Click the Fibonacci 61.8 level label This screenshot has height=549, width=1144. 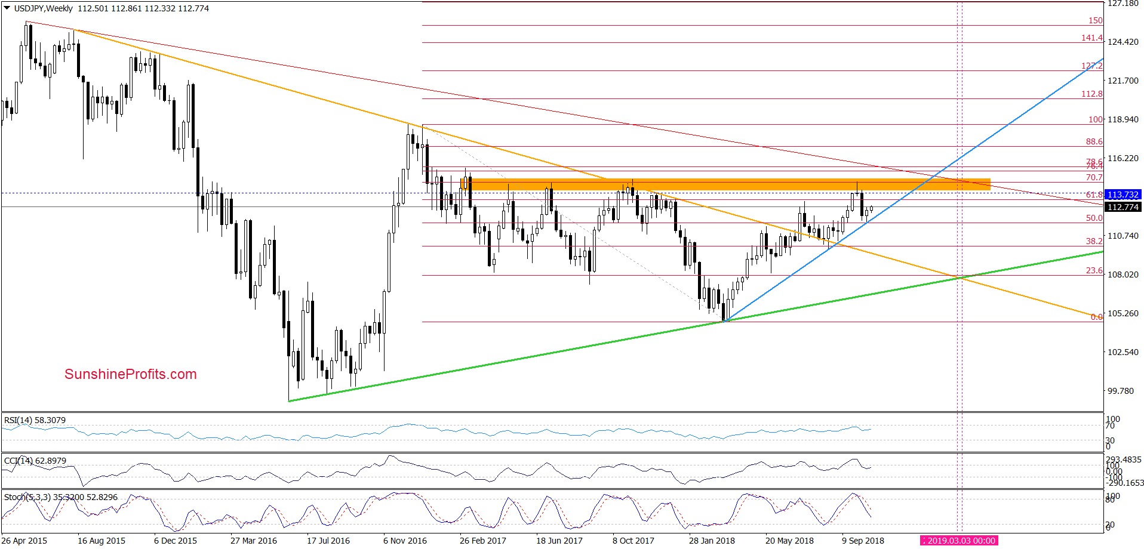coord(1094,195)
